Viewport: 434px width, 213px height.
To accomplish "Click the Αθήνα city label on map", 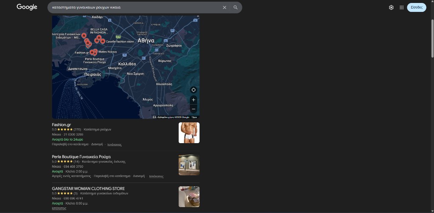I will click(146, 41).
